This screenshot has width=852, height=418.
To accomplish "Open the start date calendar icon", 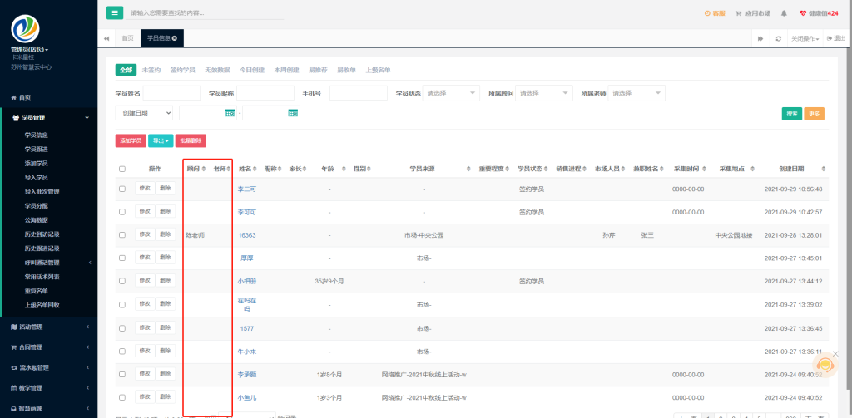I will coord(230,113).
